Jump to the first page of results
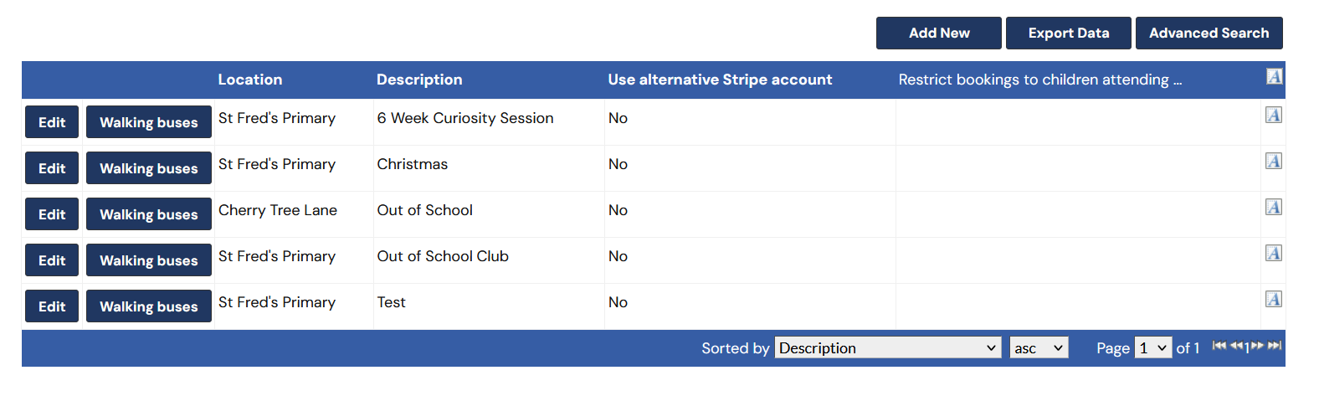 pos(1219,346)
